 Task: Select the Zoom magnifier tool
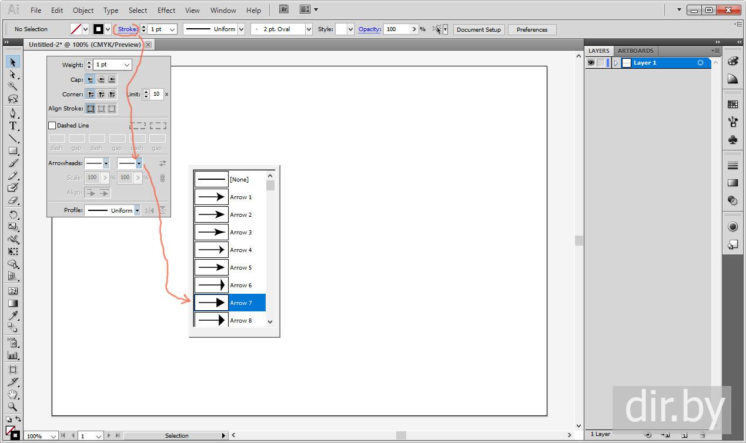12,407
